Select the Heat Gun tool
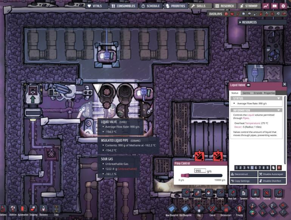The height and width of the screenshot is (220, 291). click(232, 194)
